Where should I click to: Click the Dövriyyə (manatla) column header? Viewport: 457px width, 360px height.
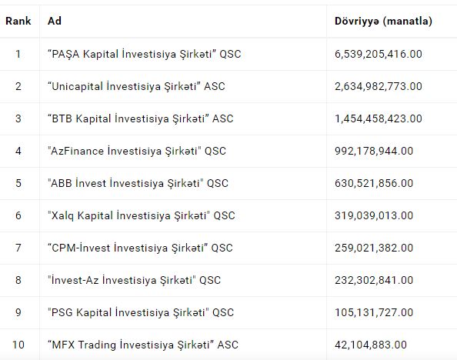[383, 21]
